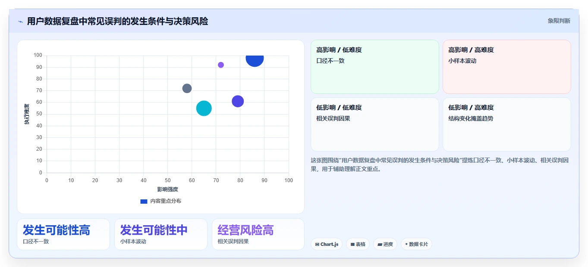Toggle the 内容重点分布 legend label
588x267 pixels.
click(x=166, y=201)
